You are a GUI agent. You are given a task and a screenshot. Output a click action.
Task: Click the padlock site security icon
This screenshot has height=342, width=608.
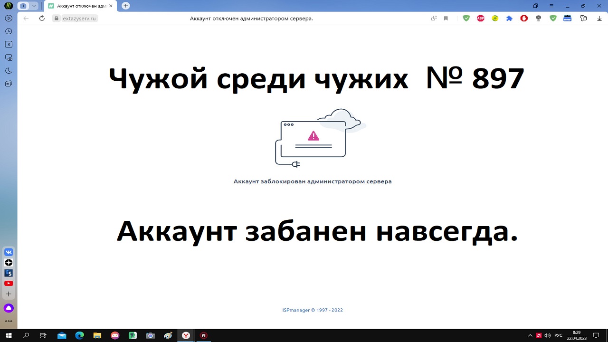pyautogui.click(x=56, y=18)
